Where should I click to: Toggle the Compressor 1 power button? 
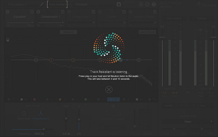38,12
